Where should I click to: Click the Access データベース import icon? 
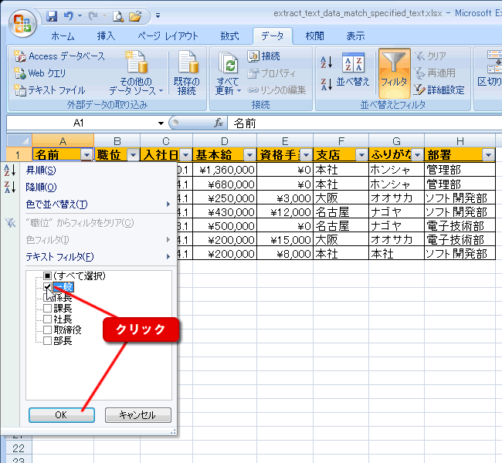point(19,57)
